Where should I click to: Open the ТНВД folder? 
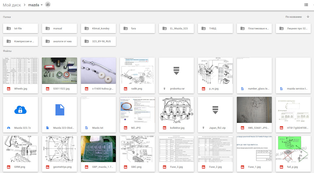215,28
